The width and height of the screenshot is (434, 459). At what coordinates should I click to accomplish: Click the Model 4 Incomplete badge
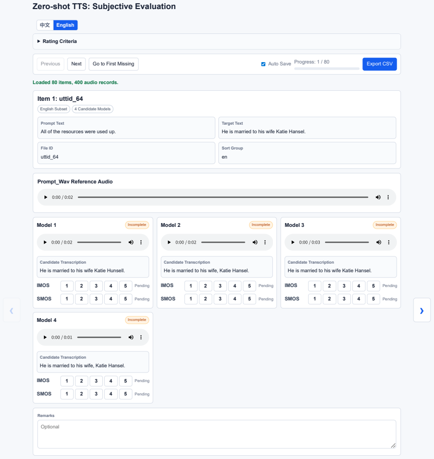[x=137, y=320]
